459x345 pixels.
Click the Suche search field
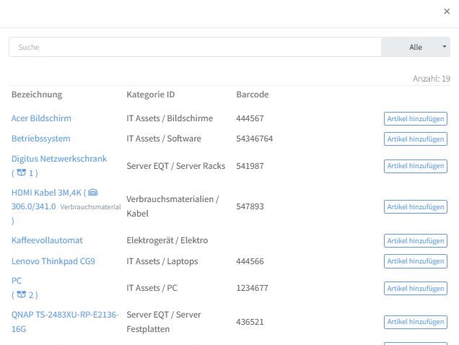coord(195,47)
